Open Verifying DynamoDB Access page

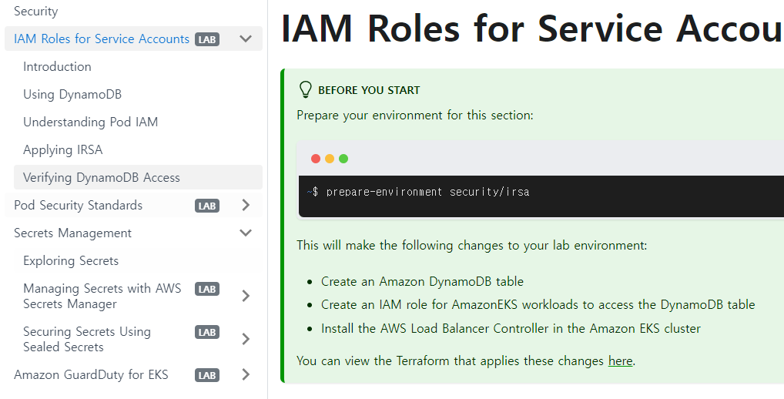[x=101, y=177]
